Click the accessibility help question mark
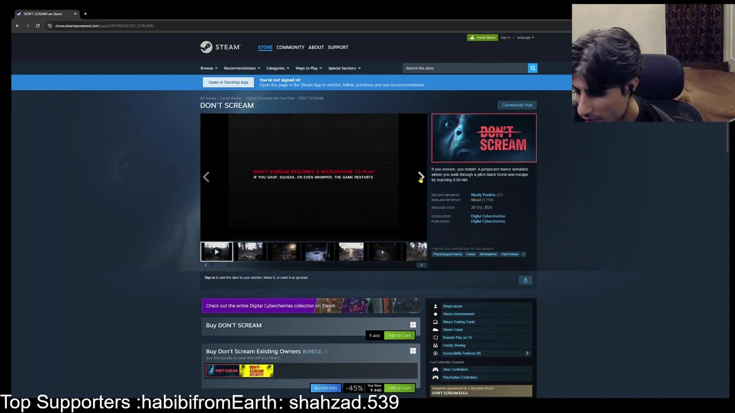This screenshot has height=413, width=735. pyautogui.click(x=527, y=353)
